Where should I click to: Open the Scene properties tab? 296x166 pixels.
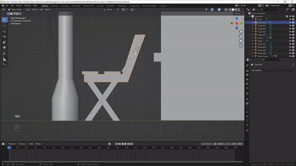point(247,83)
